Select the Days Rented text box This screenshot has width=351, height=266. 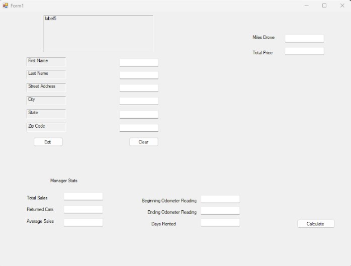coord(220,223)
